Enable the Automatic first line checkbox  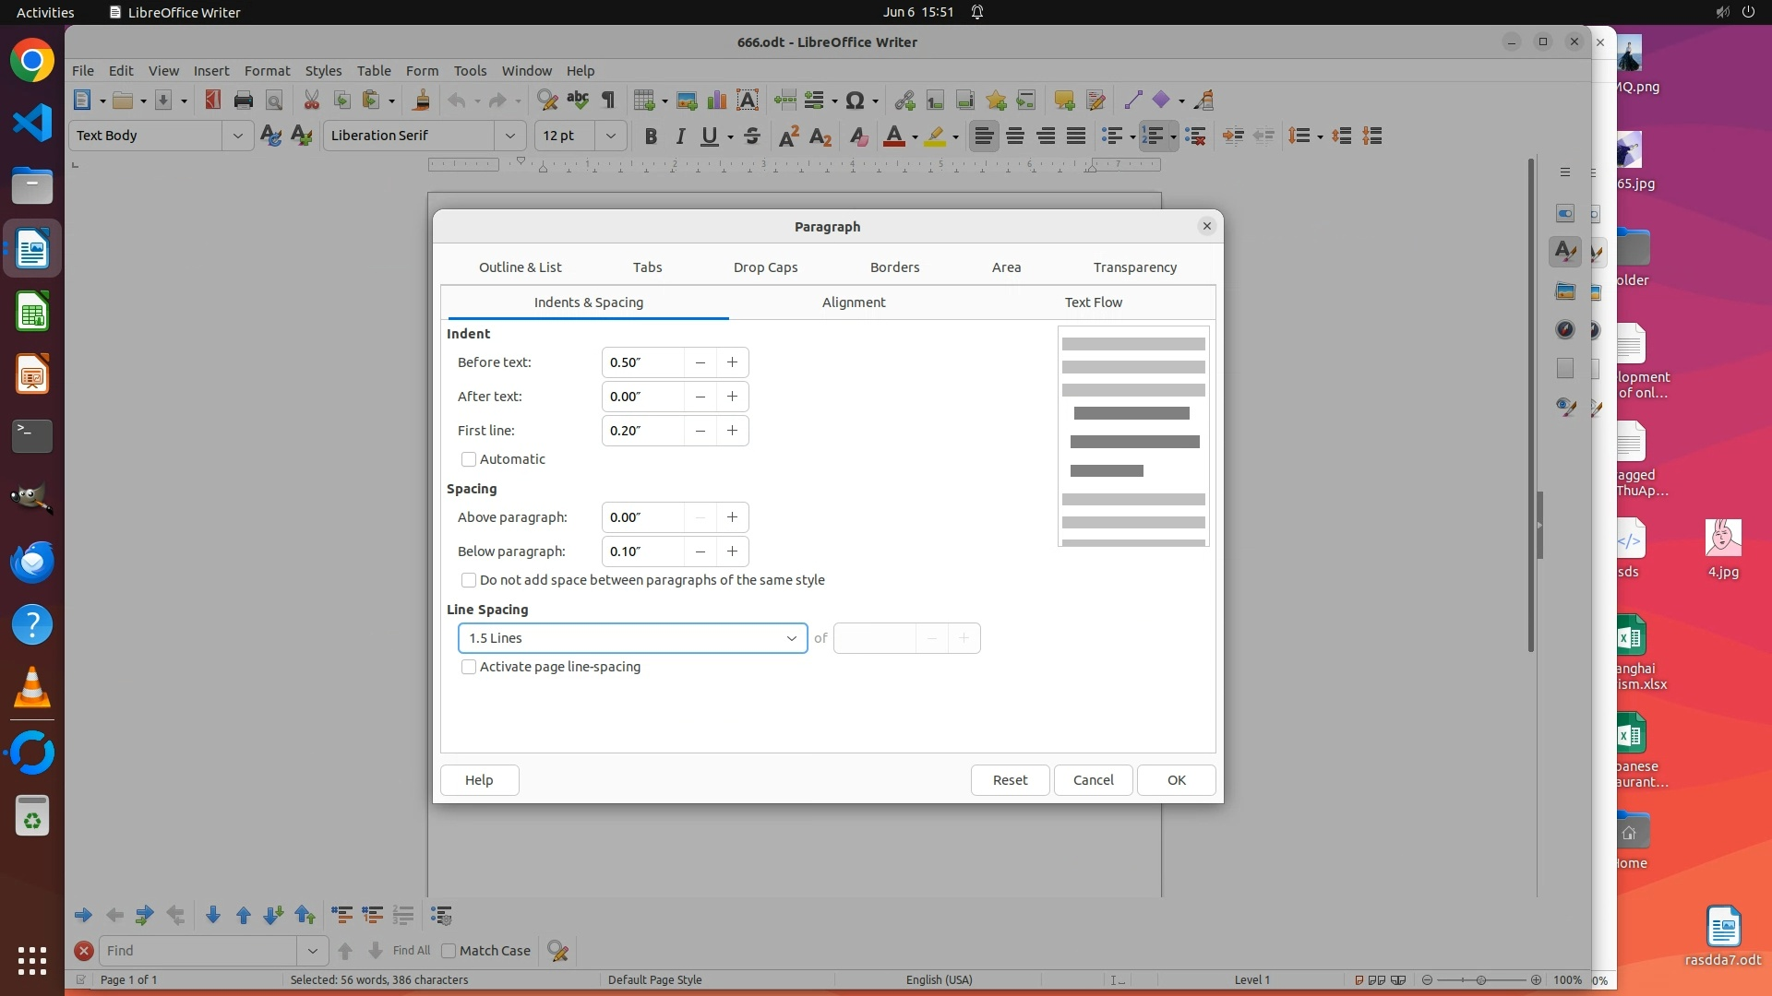(x=469, y=459)
